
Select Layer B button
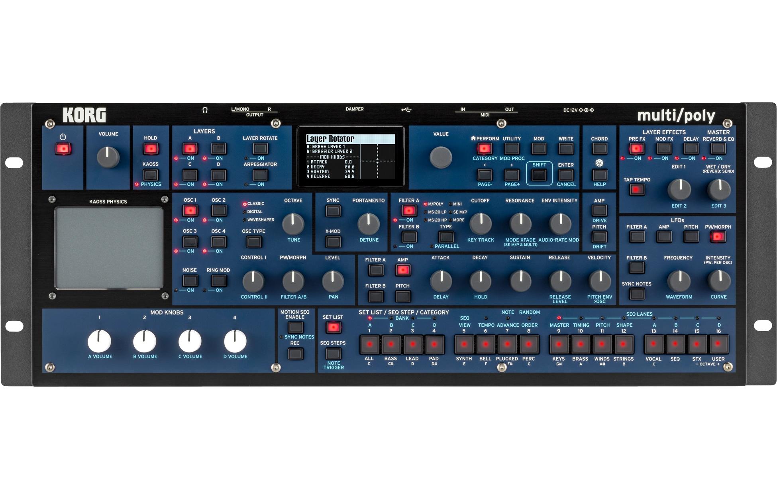coord(218,149)
